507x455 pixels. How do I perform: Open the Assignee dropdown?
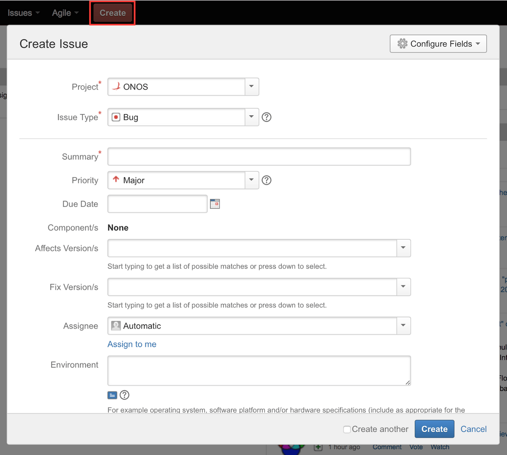[x=403, y=325]
